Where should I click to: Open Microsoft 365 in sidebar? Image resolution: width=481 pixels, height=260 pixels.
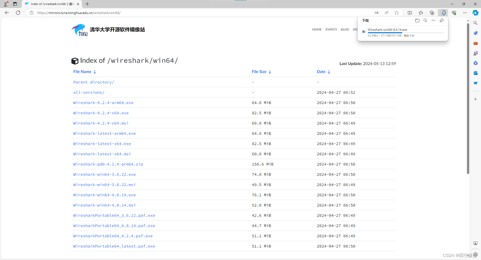tap(475, 63)
